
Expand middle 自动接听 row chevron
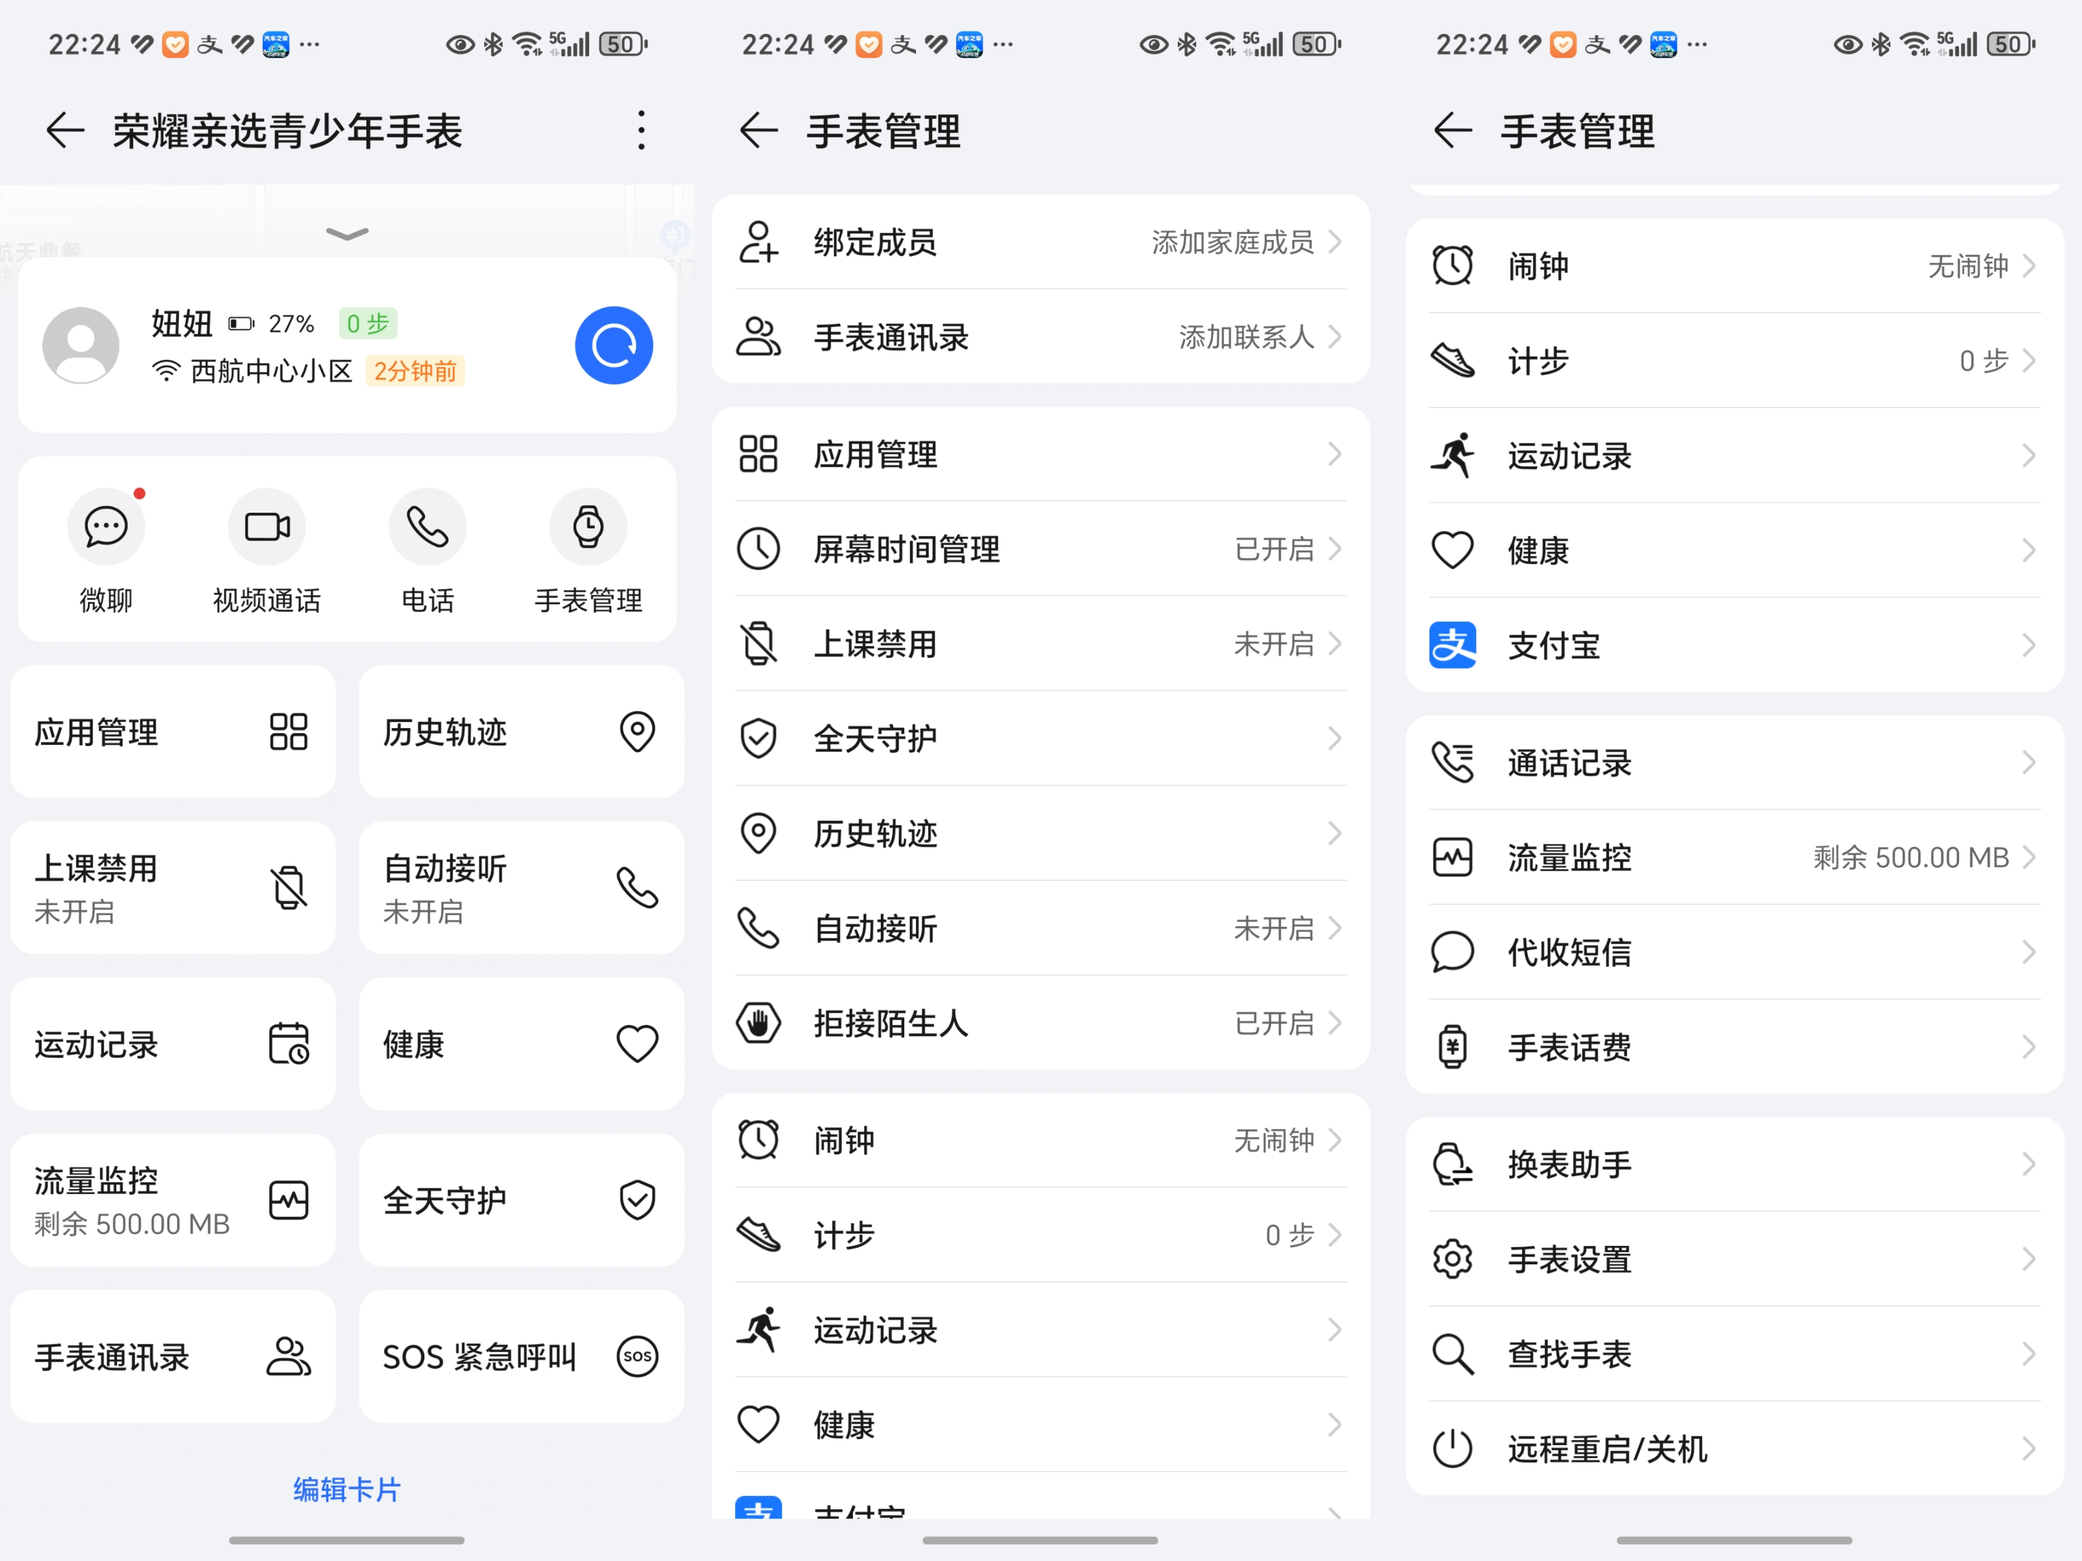1335,928
